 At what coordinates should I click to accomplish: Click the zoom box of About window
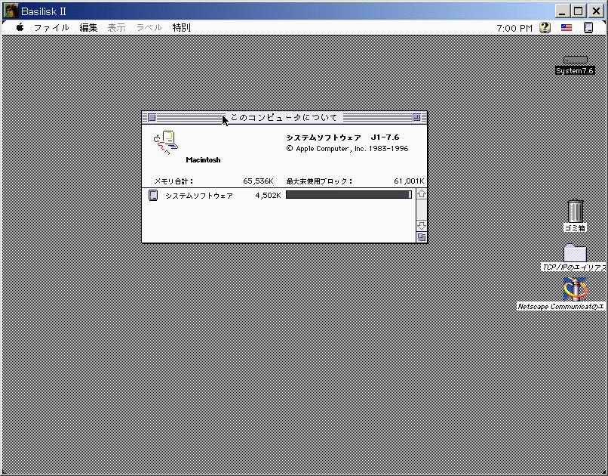[x=416, y=117]
